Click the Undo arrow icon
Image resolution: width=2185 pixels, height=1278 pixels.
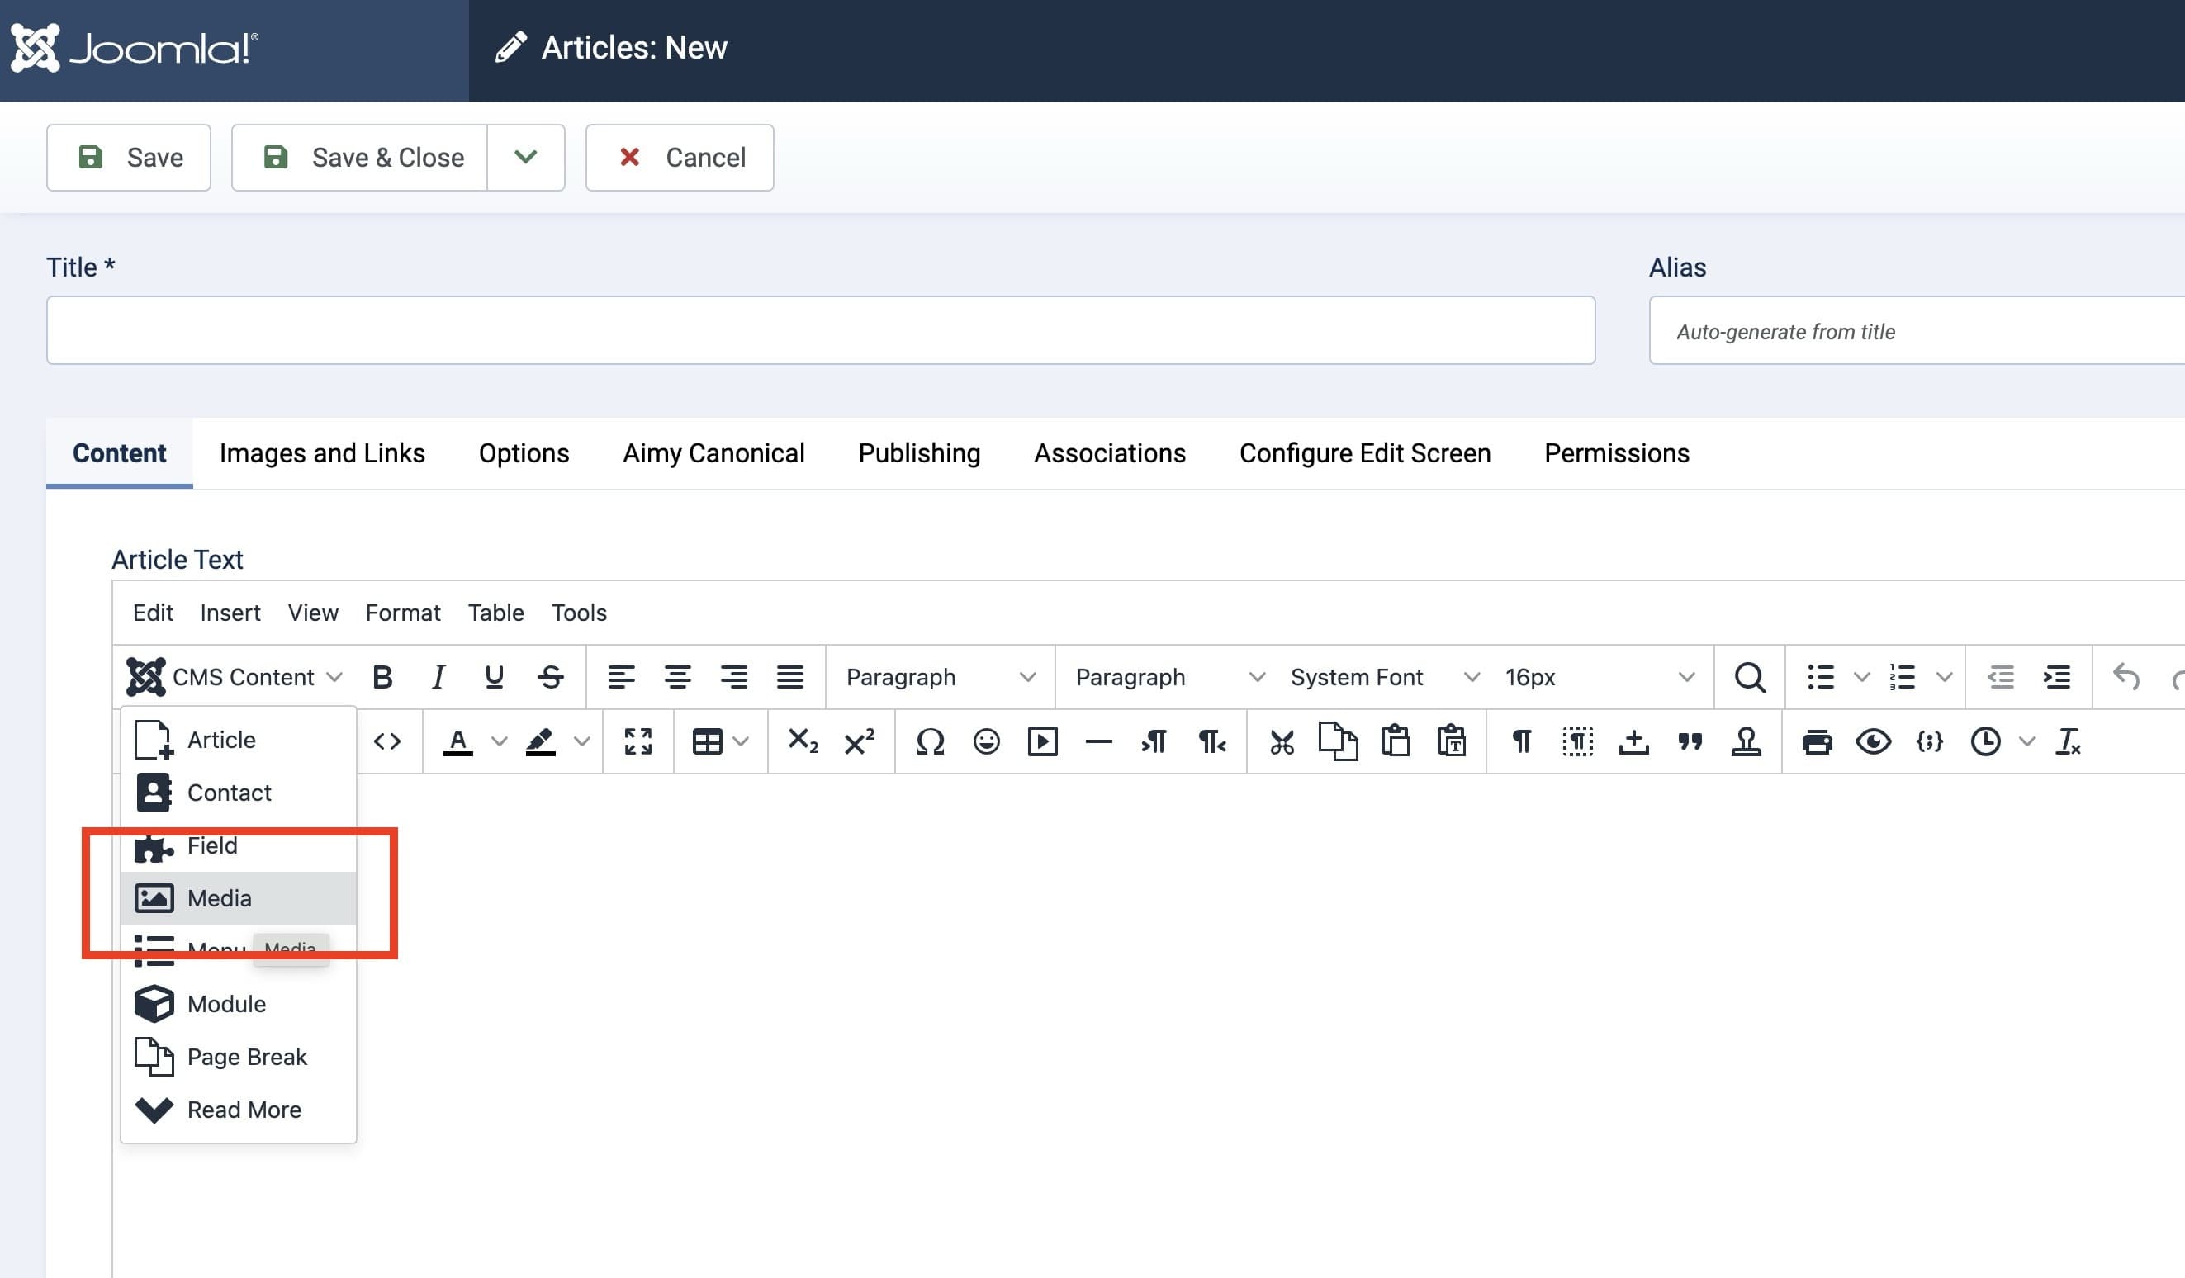pos(2127,677)
